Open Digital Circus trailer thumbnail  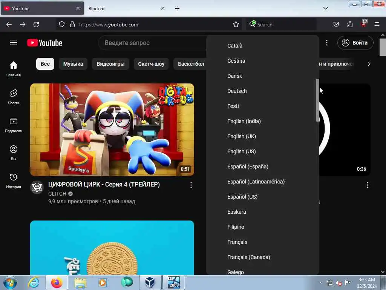click(x=112, y=130)
